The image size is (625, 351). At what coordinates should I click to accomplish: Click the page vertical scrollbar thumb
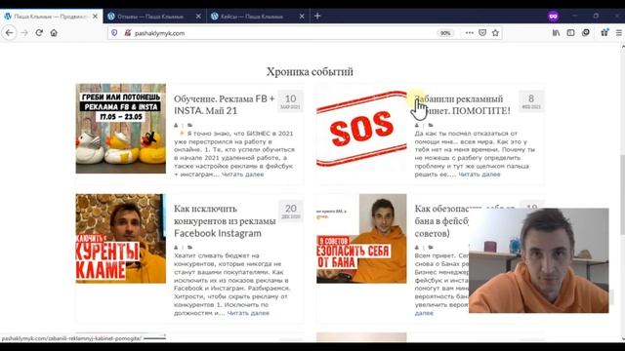pos(622,195)
